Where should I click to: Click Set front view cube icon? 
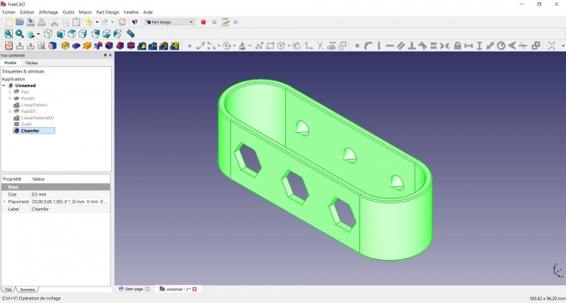[x=61, y=34]
